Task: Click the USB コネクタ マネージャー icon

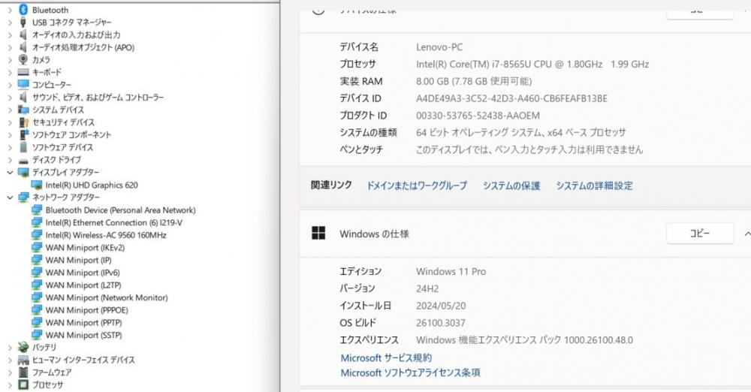Action: (x=23, y=22)
